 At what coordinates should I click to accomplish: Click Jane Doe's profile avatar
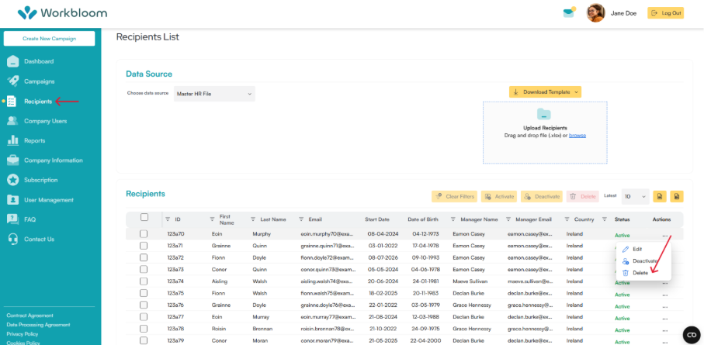tap(596, 13)
